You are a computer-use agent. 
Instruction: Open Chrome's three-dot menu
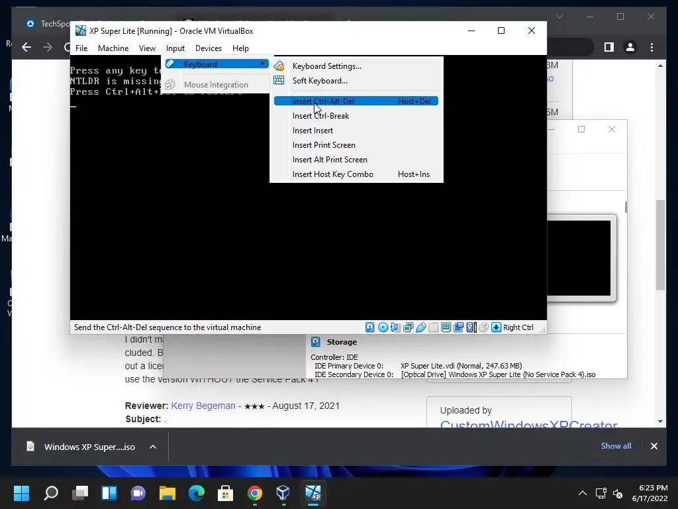tap(652, 47)
